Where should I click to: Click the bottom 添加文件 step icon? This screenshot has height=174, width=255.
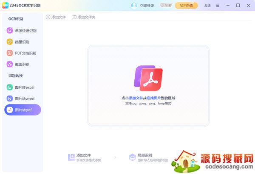point(71,157)
